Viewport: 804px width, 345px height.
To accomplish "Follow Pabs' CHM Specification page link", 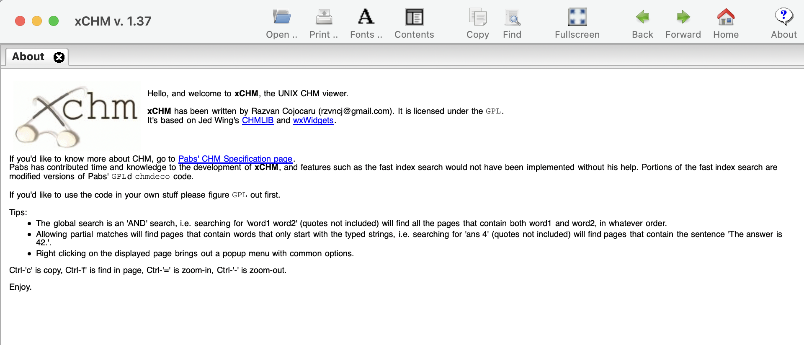I will (235, 159).
